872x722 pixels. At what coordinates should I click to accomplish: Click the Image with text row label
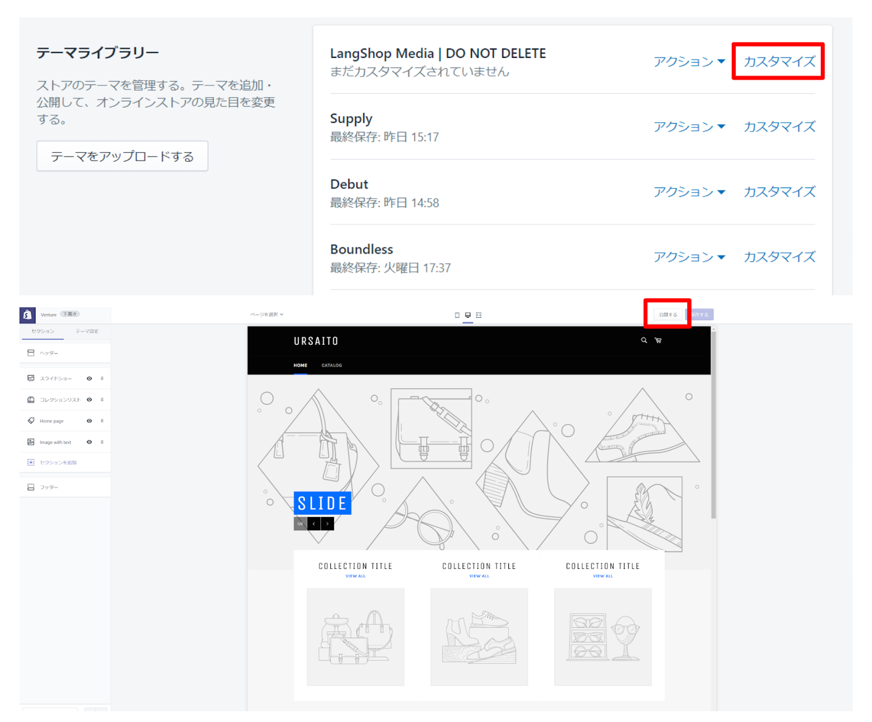pos(56,442)
